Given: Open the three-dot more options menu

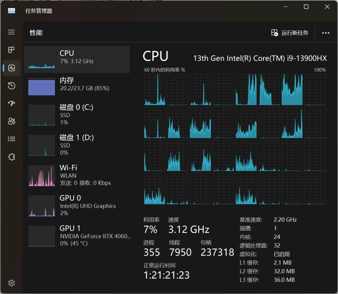Looking at the screenshot, I should (326, 33).
